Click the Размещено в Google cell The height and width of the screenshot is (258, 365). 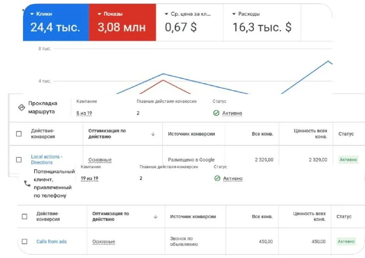pos(191,160)
